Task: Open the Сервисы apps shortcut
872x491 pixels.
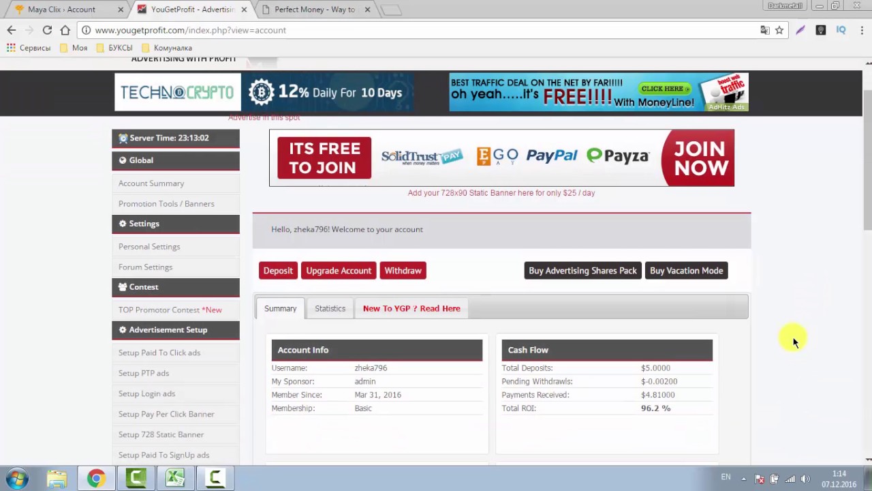Action: [x=29, y=48]
